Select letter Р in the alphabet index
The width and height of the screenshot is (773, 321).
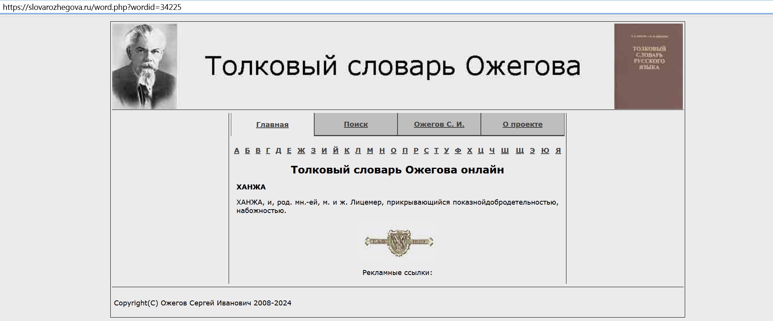[416, 151]
